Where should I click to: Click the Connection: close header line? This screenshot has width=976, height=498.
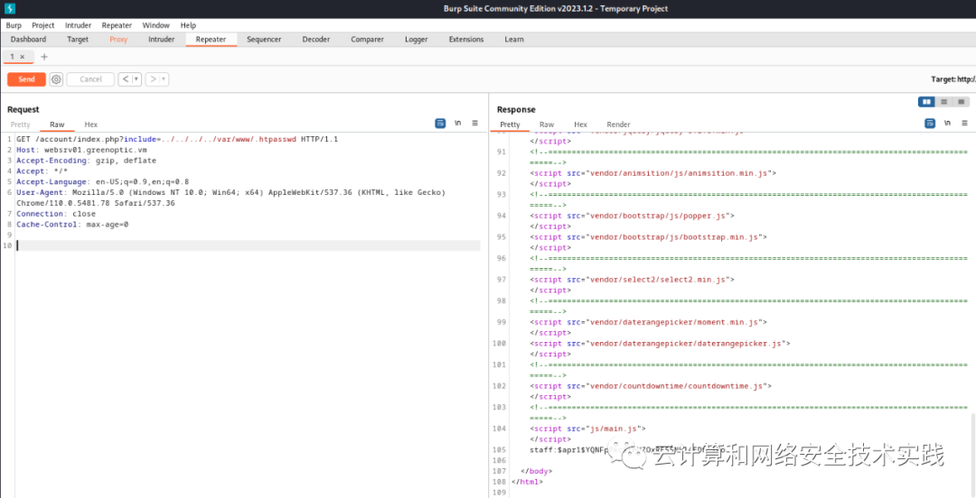click(56, 214)
